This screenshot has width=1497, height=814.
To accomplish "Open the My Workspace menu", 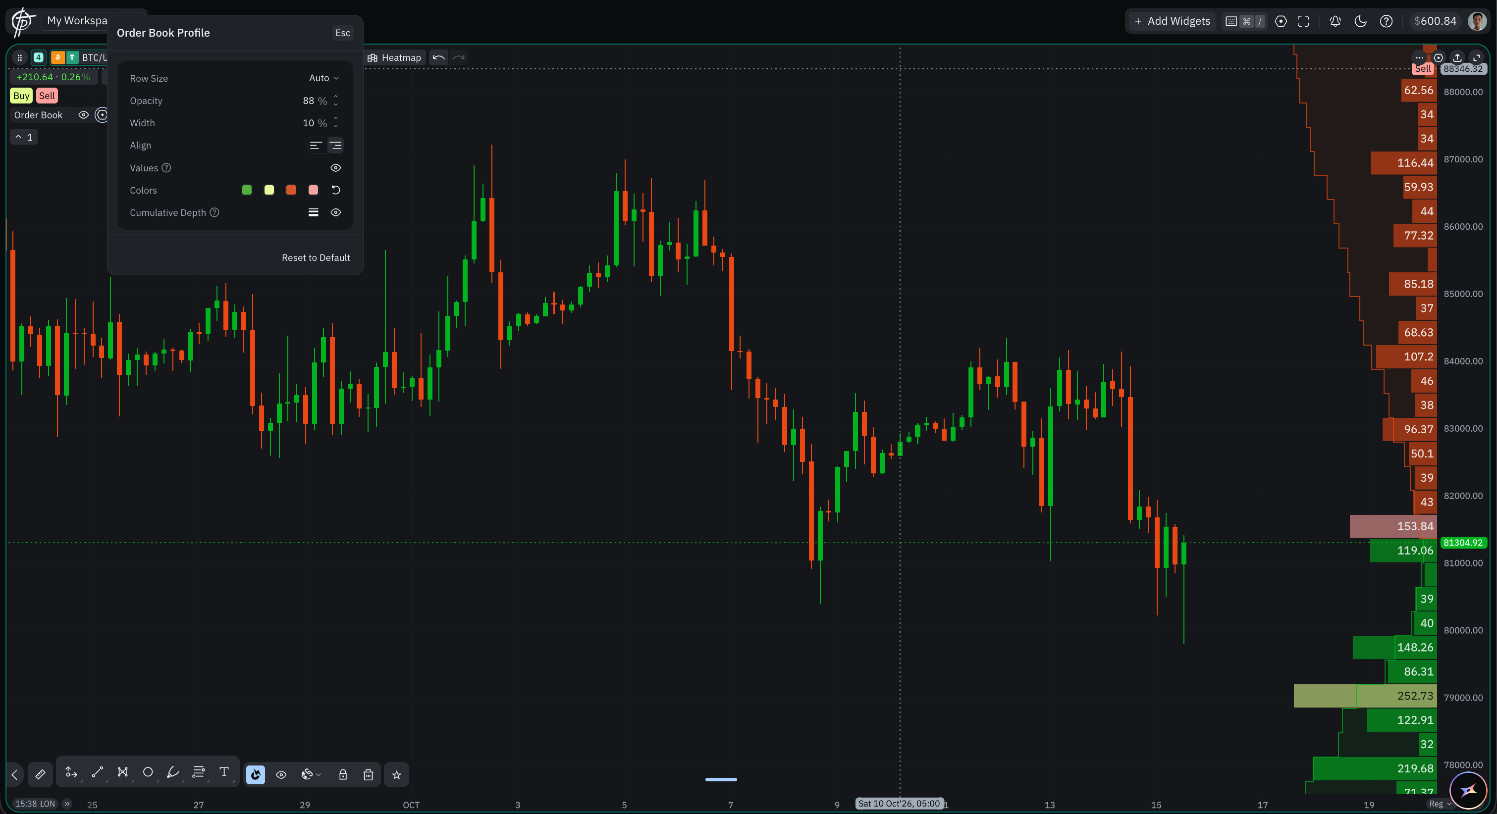I will coord(77,21).
